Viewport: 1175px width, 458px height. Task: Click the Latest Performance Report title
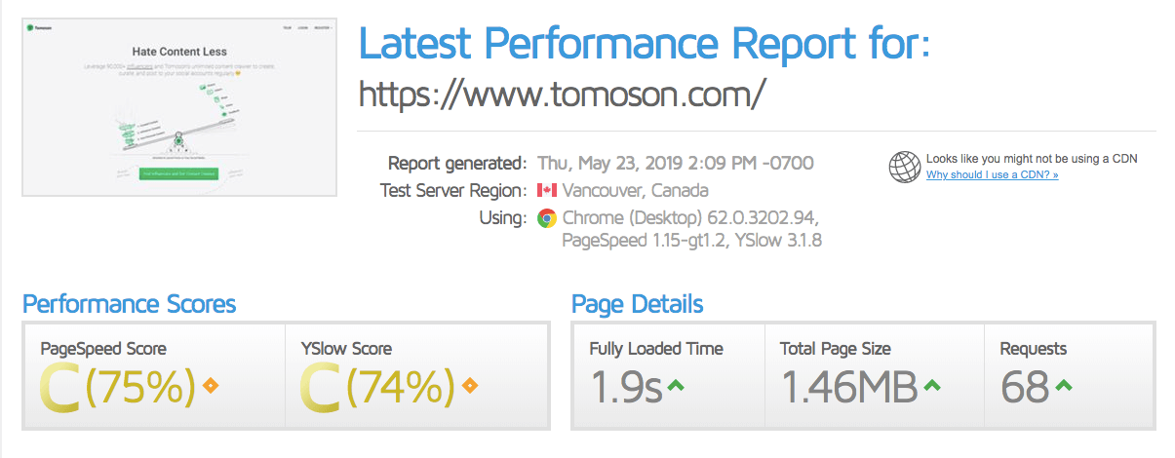[645, 42]
